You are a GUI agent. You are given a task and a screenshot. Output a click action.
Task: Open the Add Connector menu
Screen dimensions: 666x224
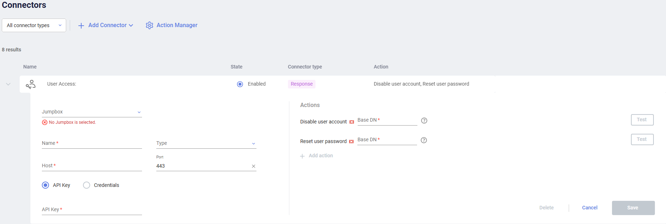click(107, 25)
